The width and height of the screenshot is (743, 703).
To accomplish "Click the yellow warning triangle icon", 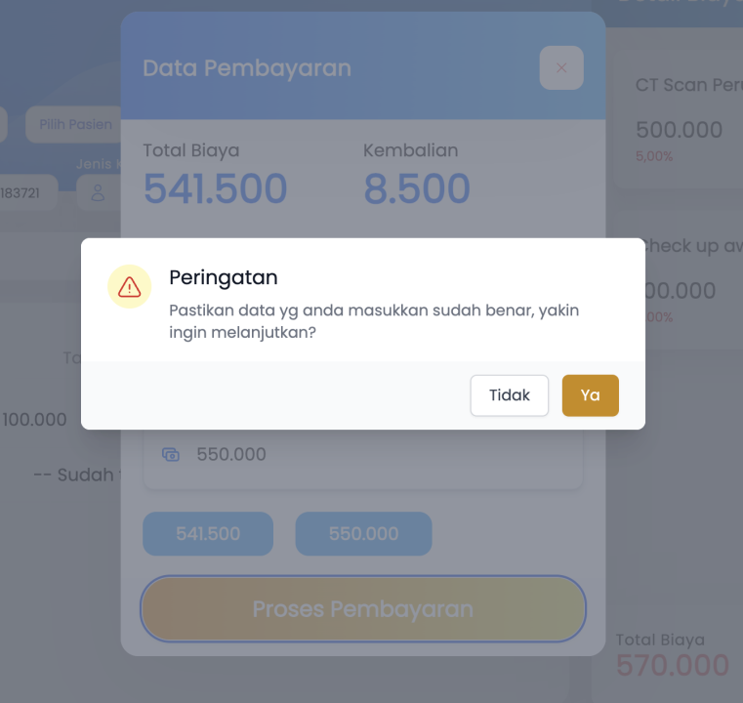I will (x=129, y=287).
